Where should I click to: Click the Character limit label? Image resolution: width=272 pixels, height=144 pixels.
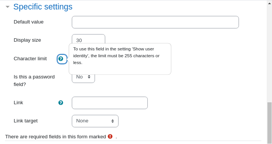click(x=30, y=59)
